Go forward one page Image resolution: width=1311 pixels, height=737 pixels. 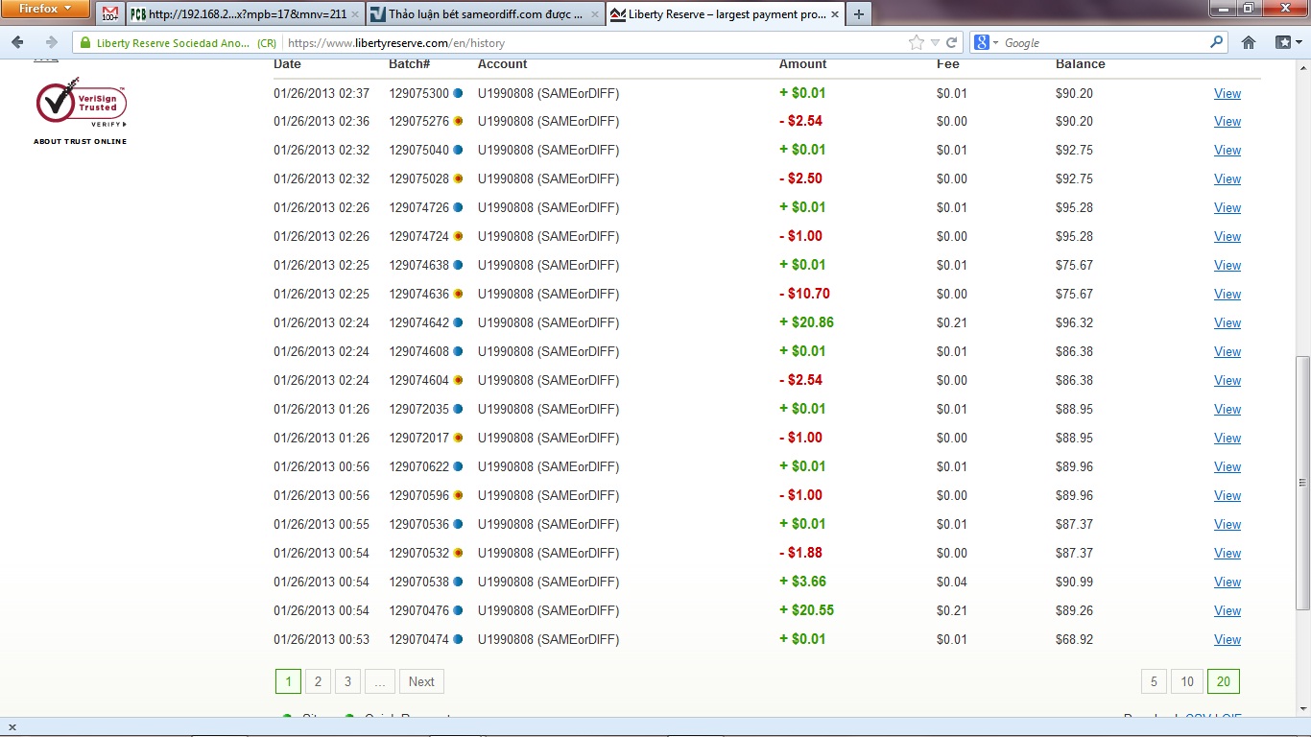pyautogui.click(x=51, y=42)
